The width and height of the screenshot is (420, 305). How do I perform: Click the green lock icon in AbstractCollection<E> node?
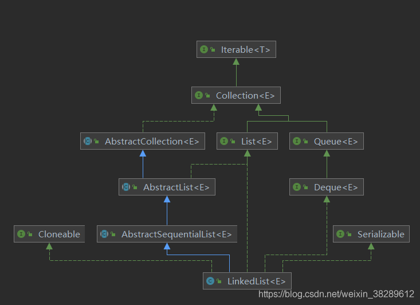pyautogui.click(x=96, y=141)
